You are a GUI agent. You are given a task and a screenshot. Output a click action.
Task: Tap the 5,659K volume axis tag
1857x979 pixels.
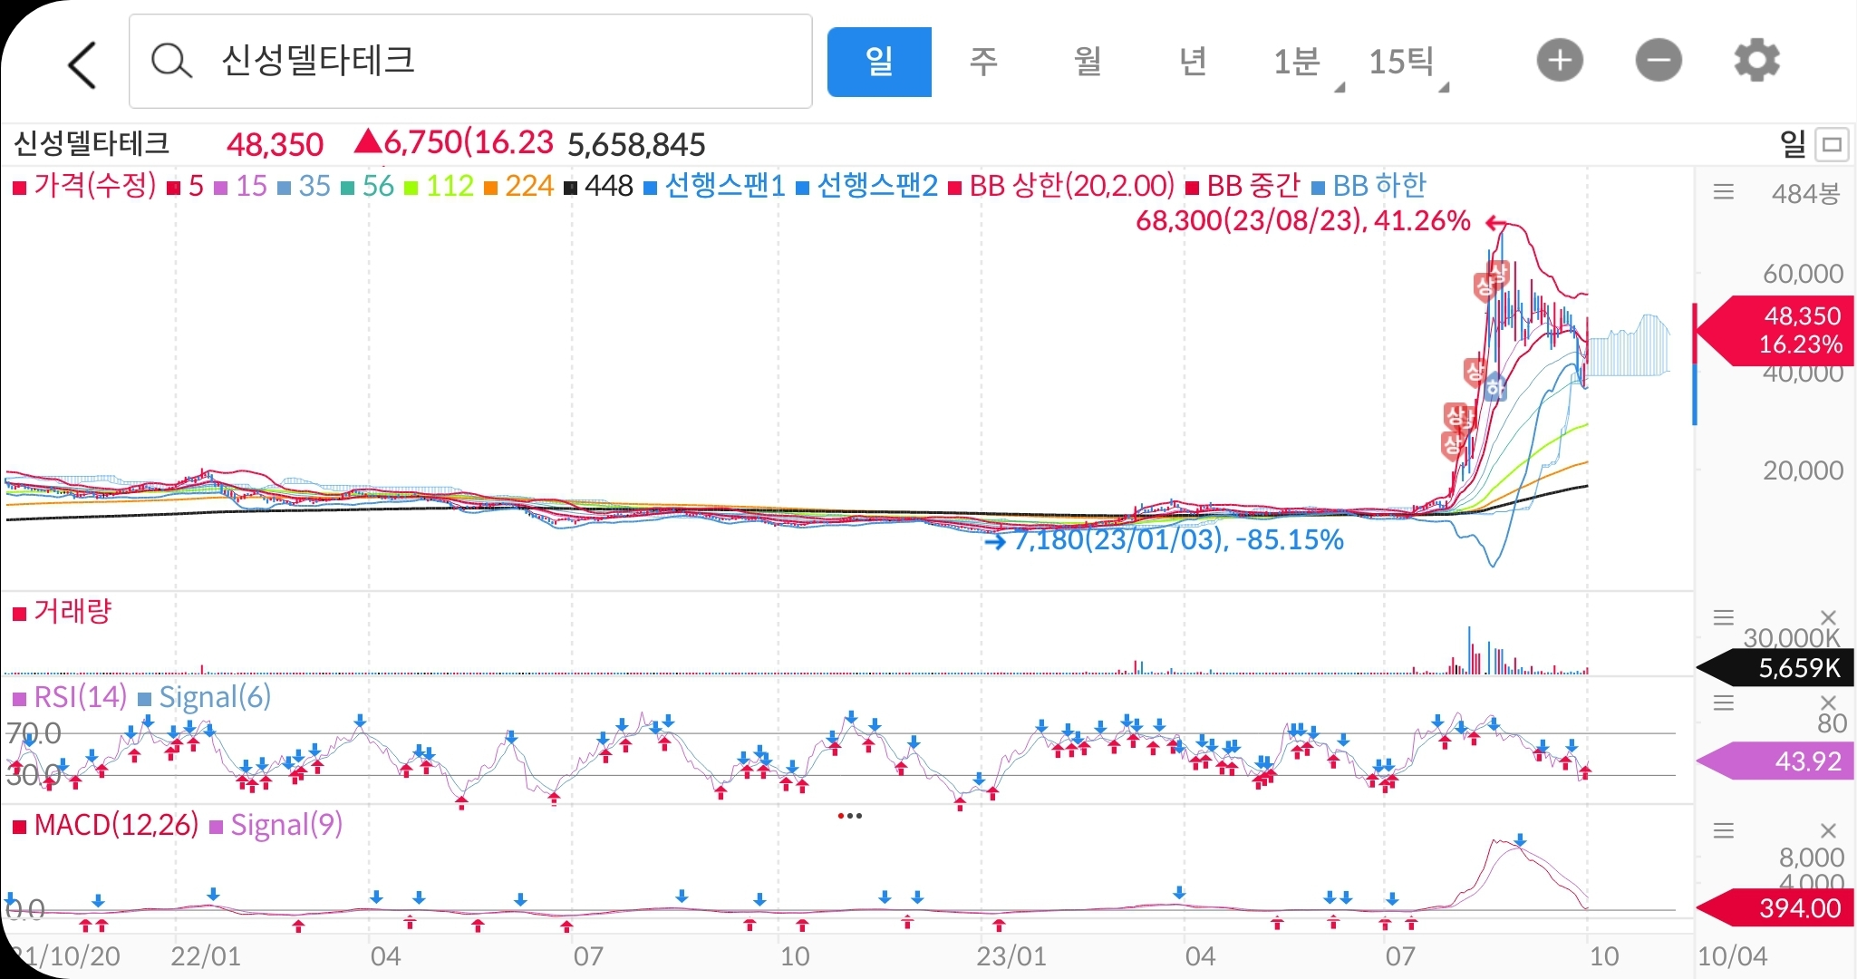[x=1776, y=668]
